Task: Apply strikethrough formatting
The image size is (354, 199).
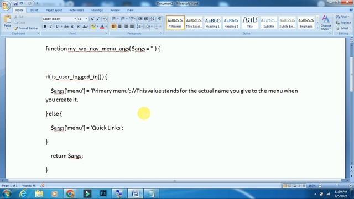Action: pyautogui.click(x=66, y=27)
